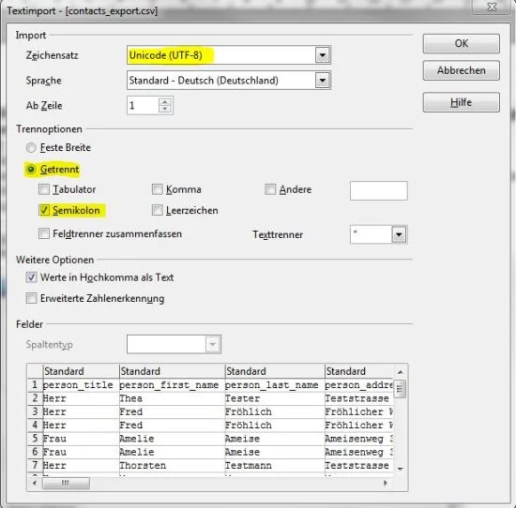Click the Fröhlich cell in row 3
Image resolution: width=516 pixels, height=508 pixels.
click(x=275, y=412)
